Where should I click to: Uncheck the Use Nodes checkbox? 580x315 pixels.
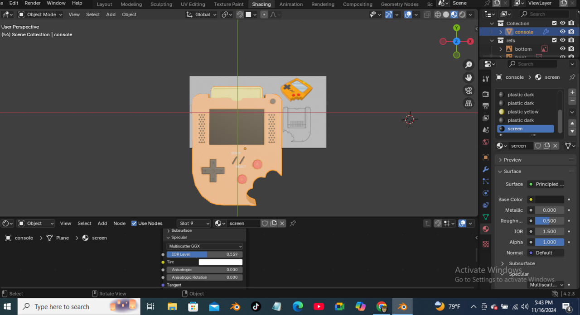pos(134,223)
